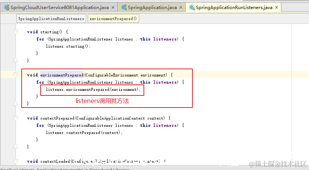Switch to SpringApplication.java tab

(x=152, y=8)
